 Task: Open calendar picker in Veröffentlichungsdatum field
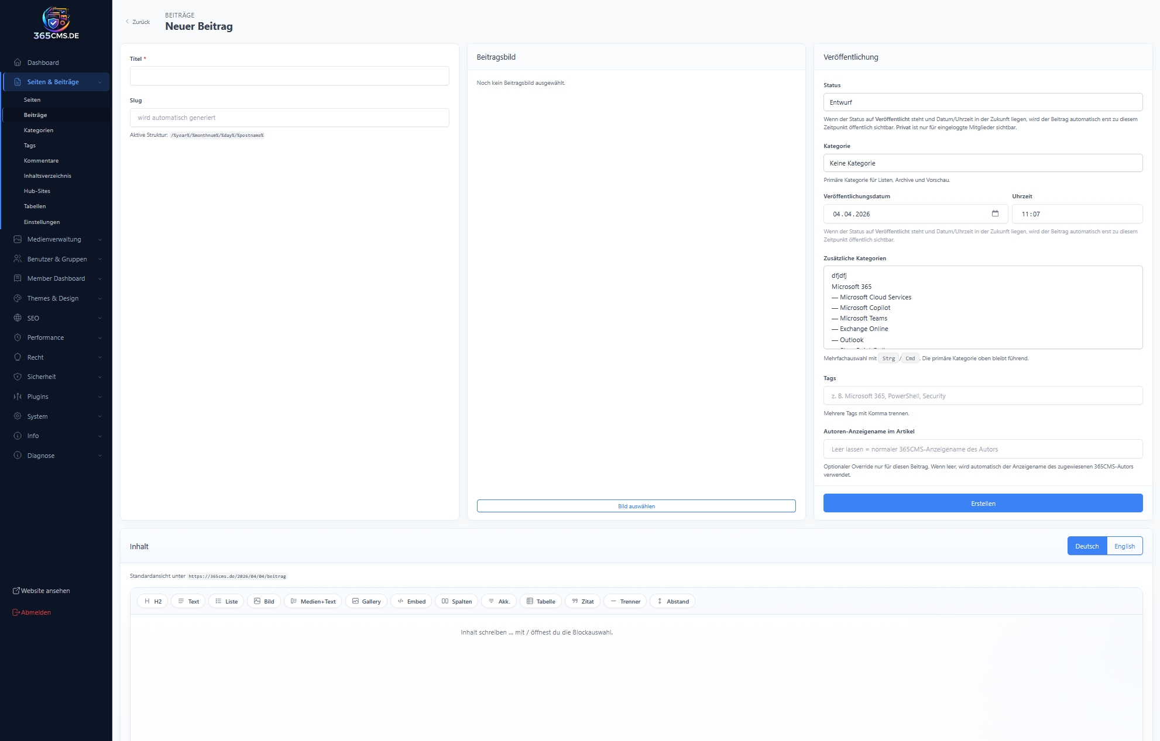click(x=995, y=213)
